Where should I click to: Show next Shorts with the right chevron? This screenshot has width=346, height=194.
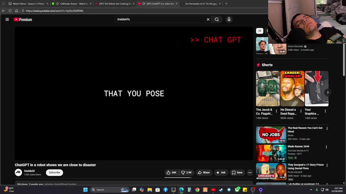click(328, 92)
